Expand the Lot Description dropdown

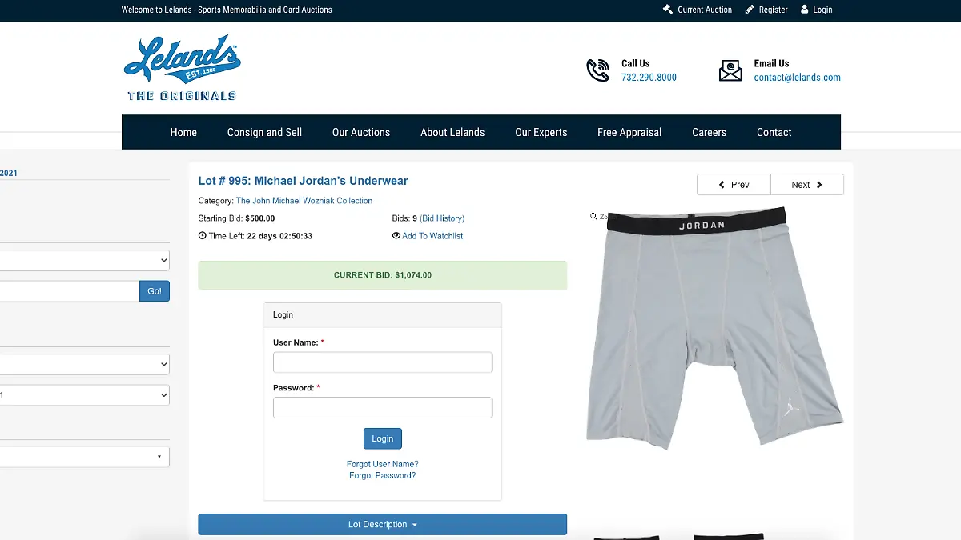383,525
